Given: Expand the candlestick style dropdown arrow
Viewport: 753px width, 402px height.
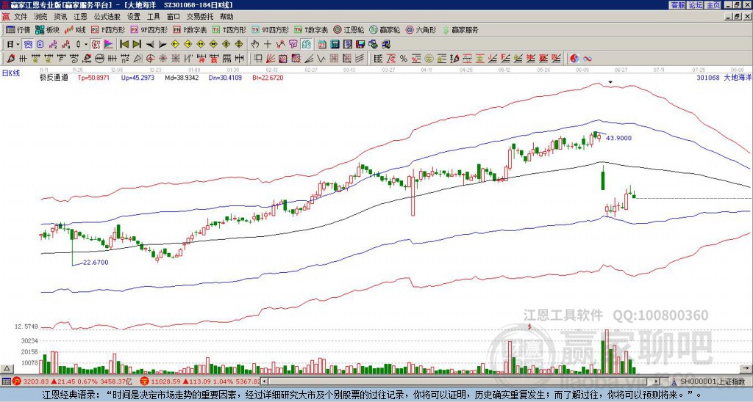Looking at the screenshot, I should [86, 45].
